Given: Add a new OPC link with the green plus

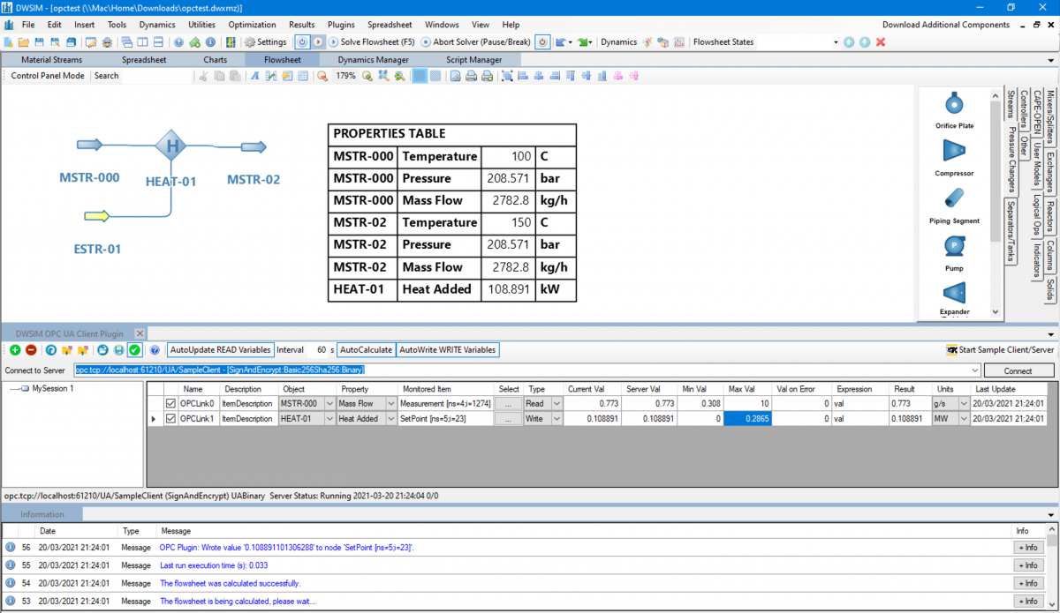Looking at the screenshot, I should 17,349.
